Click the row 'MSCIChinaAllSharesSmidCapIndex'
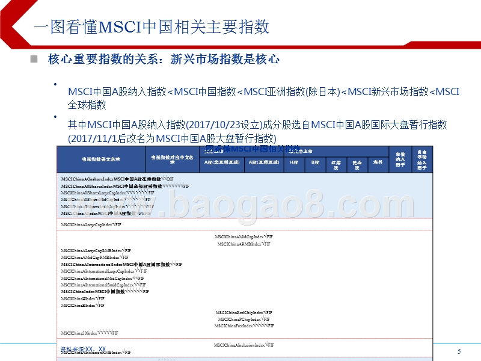 click(x=108, y=206)
